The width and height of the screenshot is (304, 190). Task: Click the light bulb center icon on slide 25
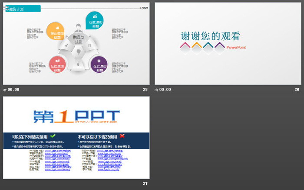pos(79,52)
